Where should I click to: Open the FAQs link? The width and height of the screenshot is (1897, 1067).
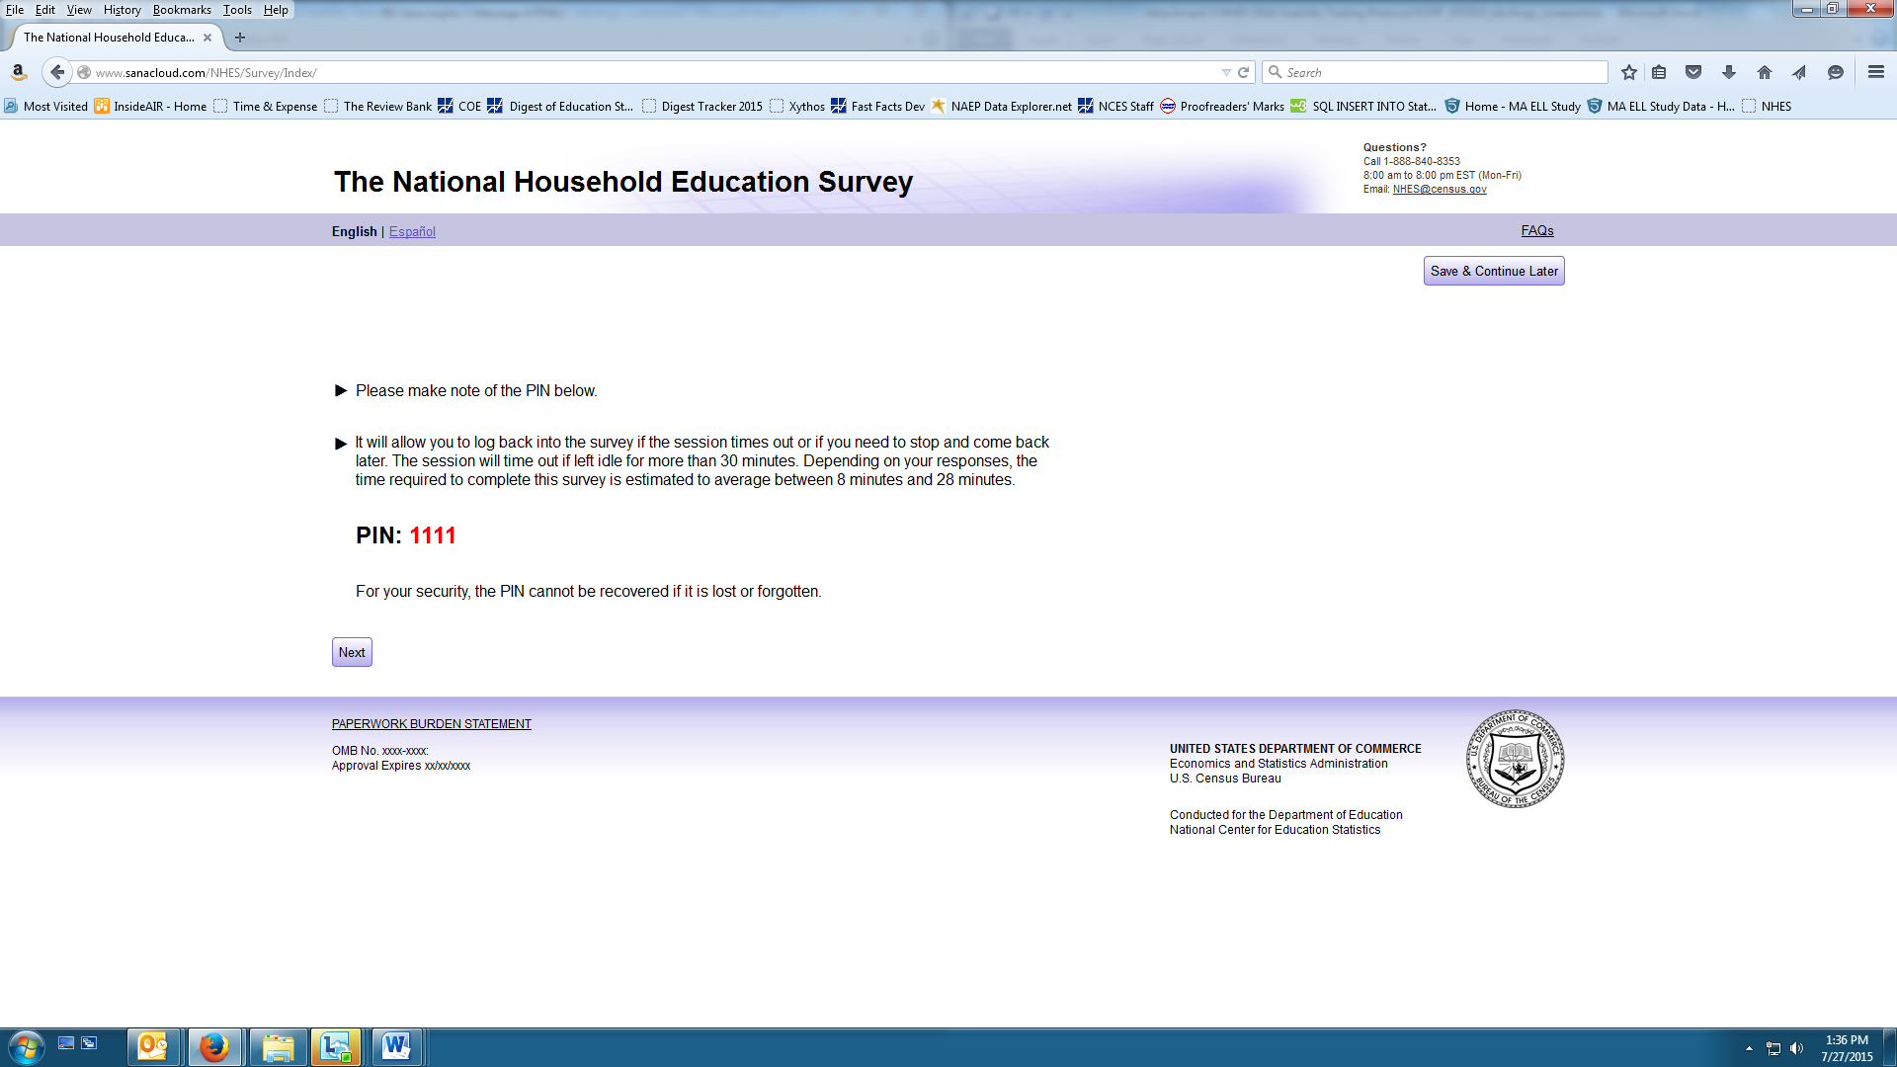tap(1536, 230)
